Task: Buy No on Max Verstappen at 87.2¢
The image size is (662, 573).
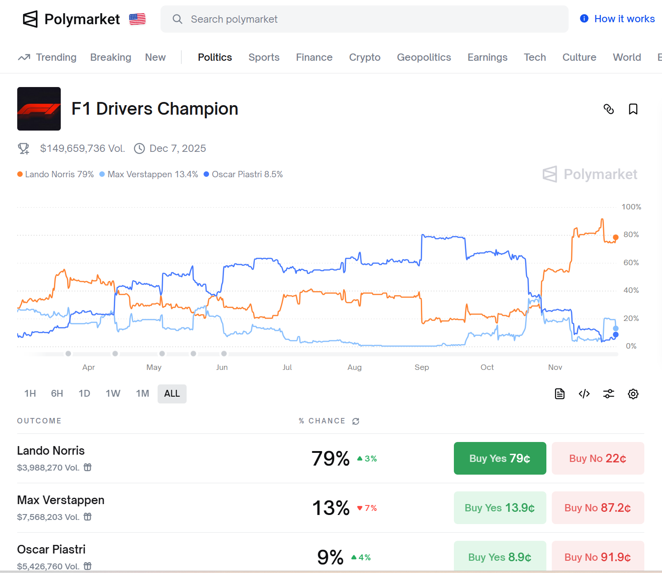Action: pyautogui.click(x=598, y=508)
